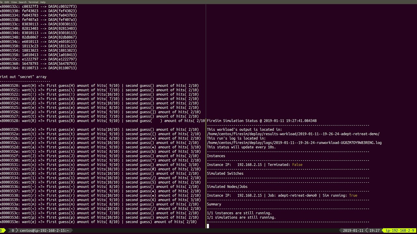This screenshot has width=417, height=234.
Task: Click the x80003532 want(2) output row
Action: pos(100,169)
